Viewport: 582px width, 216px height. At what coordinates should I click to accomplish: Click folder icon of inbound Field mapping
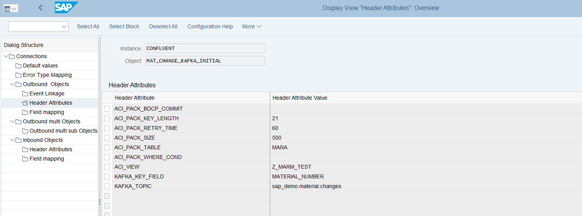pos(25,159)
